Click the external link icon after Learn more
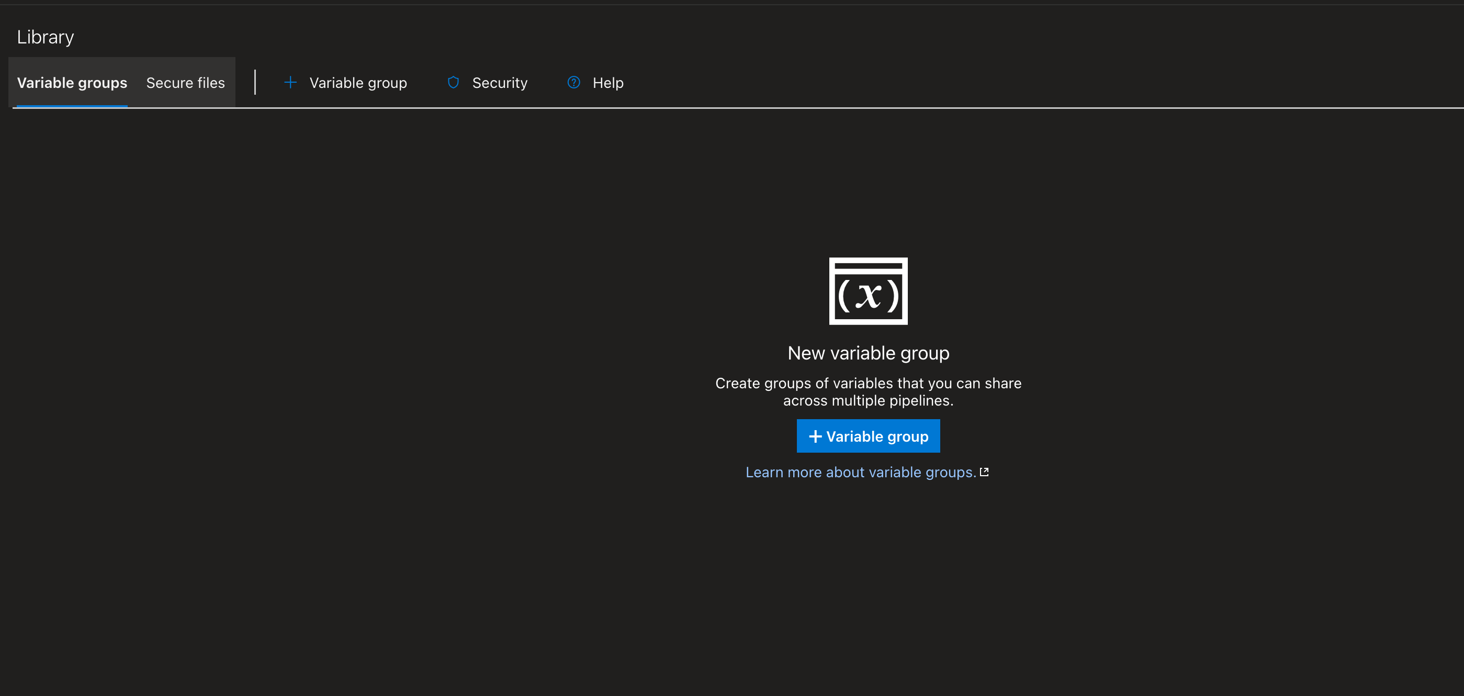 point(984,472)
